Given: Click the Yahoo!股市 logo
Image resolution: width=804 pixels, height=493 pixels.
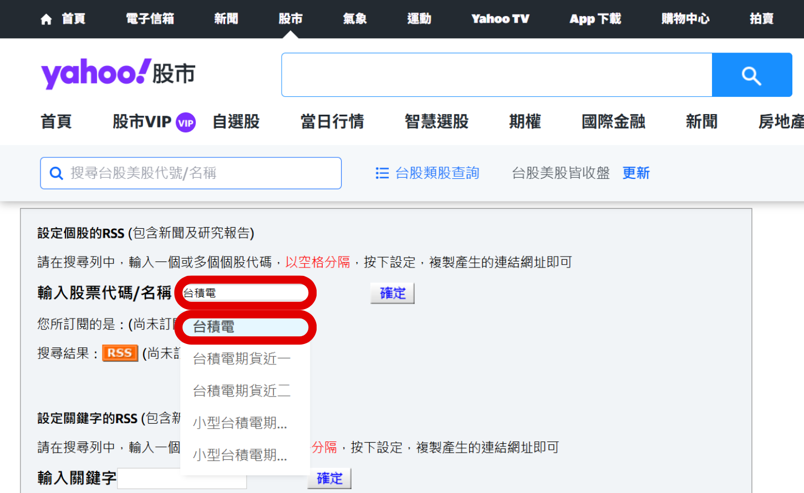Looking at the screenshot, I should [118, 74].
